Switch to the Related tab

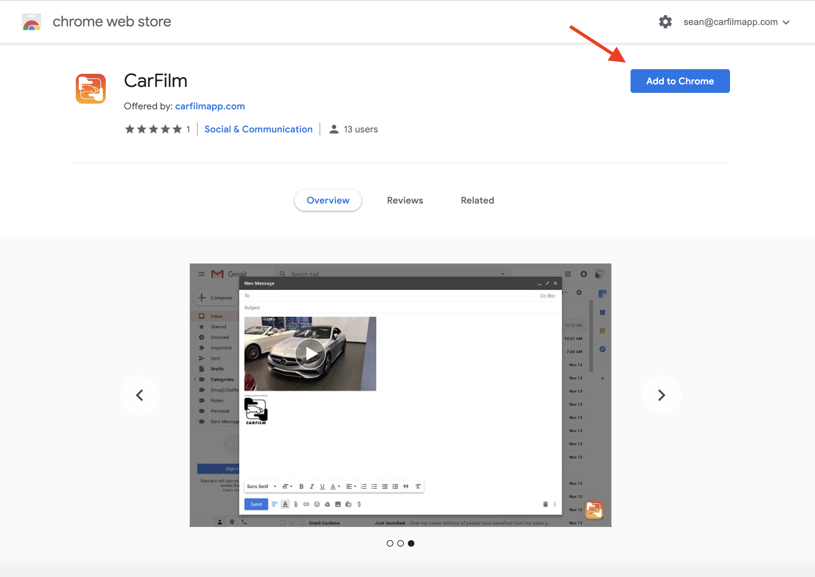(477, 200)
